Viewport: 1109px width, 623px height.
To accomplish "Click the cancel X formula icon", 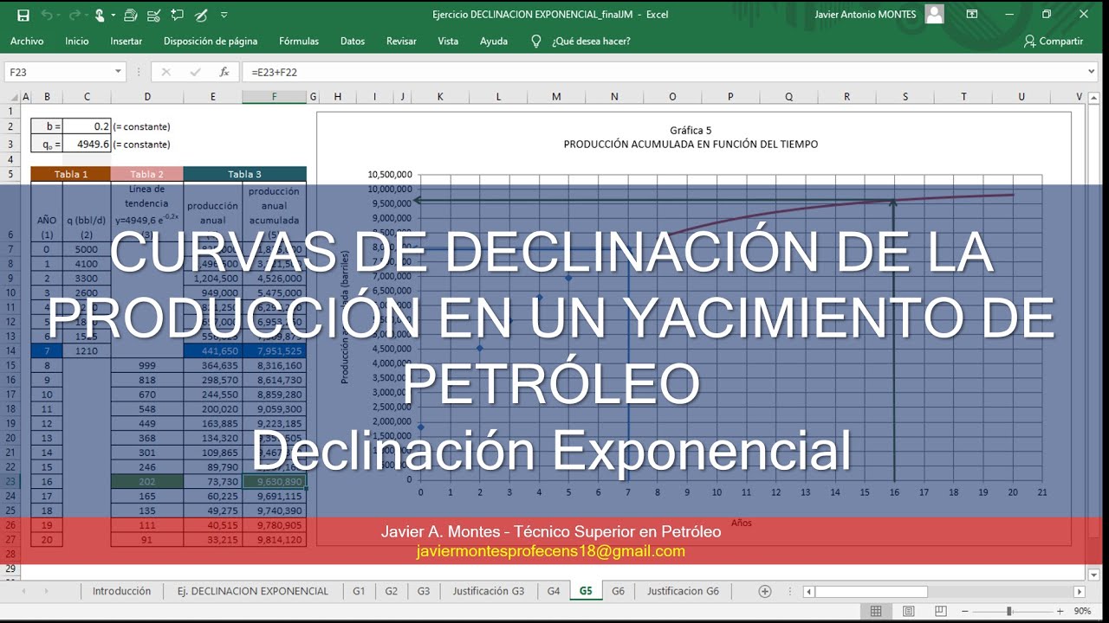I will (x=166, y=72).
